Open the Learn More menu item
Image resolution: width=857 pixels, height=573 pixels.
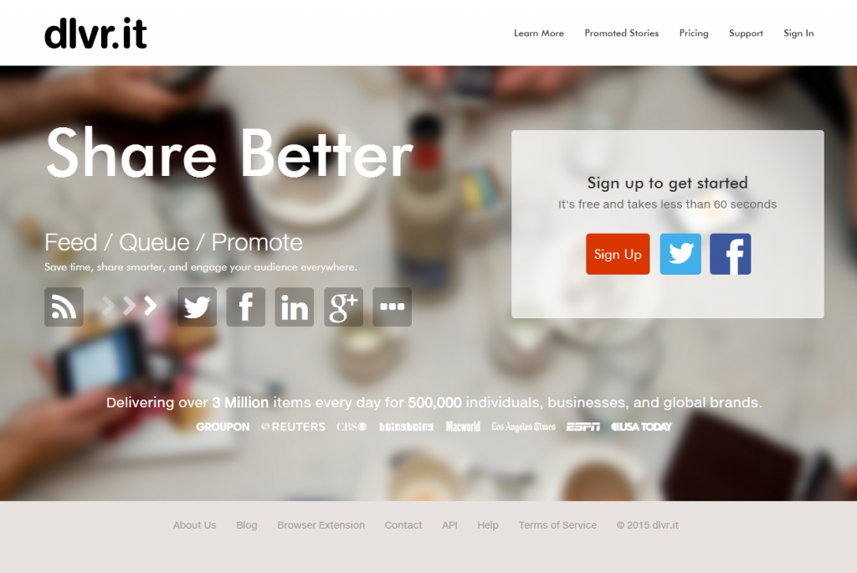tap(538, 33)
